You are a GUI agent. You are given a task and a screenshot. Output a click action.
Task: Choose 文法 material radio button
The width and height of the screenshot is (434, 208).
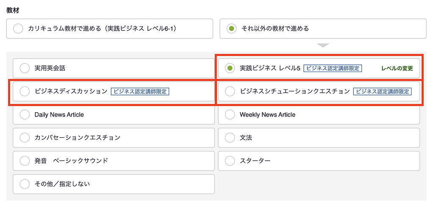coord(230,138)
